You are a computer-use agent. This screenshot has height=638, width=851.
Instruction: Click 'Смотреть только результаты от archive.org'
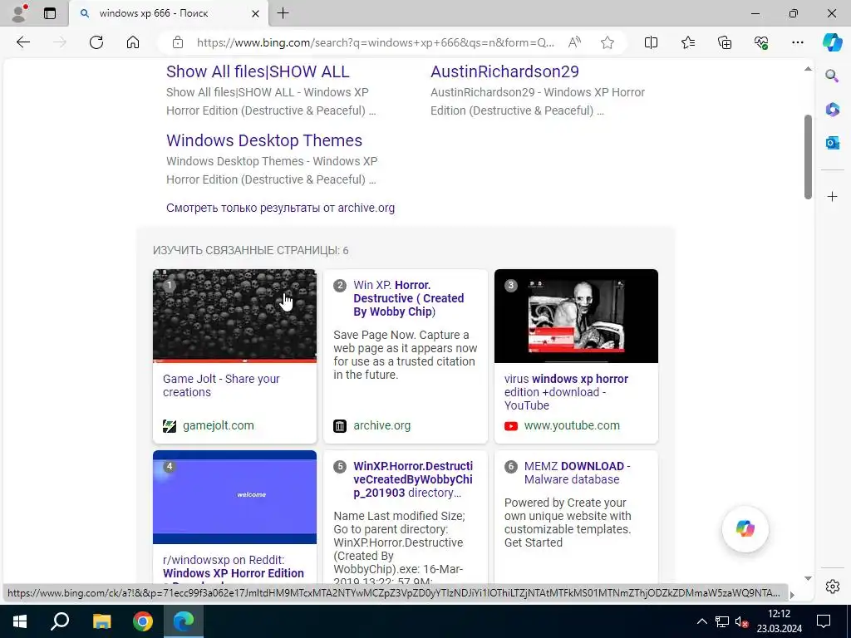click(x=281, y=208)
